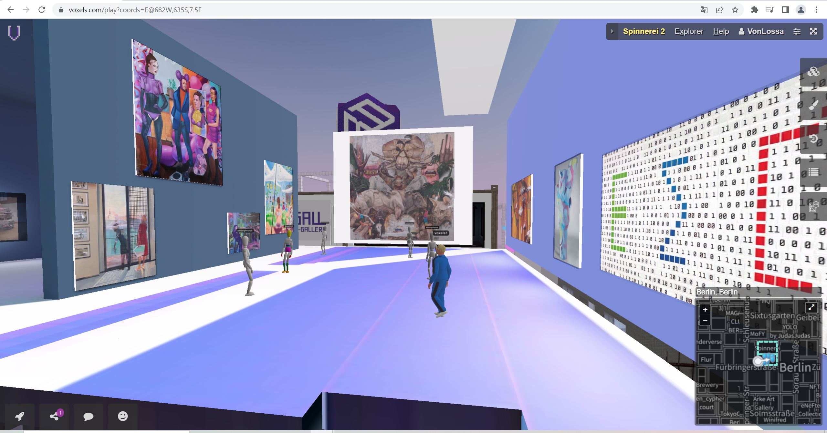Screen dimensions: 827x433
Task: Open the Chrome extensions puzzle icon
Action: (754, 10)
